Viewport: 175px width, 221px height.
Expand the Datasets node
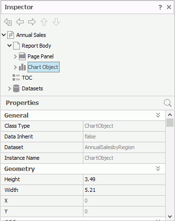coord(10,88)
